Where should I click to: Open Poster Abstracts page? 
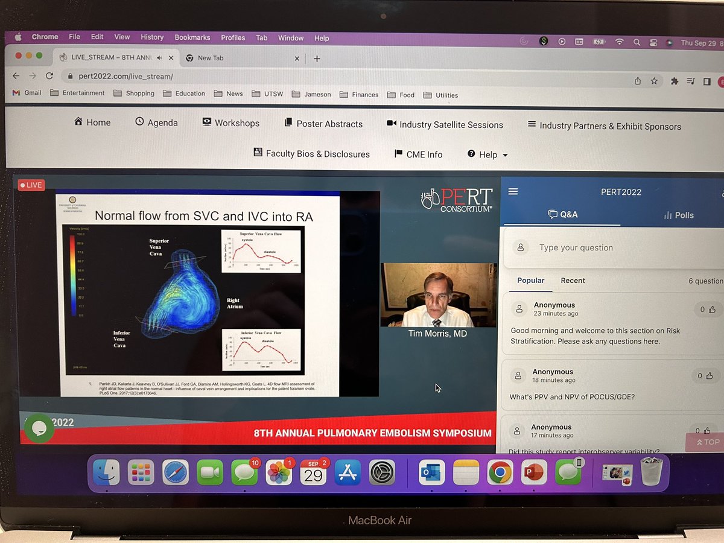pos(323,124)
